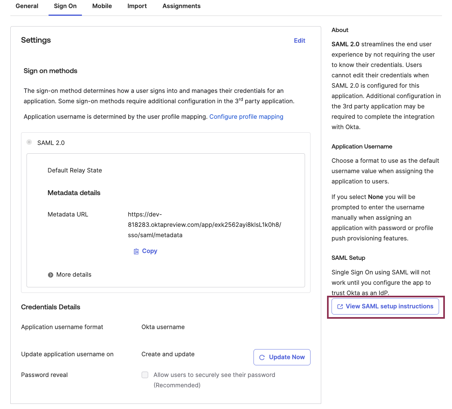Switch to the General tab
The image size is (452, 409).
[x=27, y=6]
